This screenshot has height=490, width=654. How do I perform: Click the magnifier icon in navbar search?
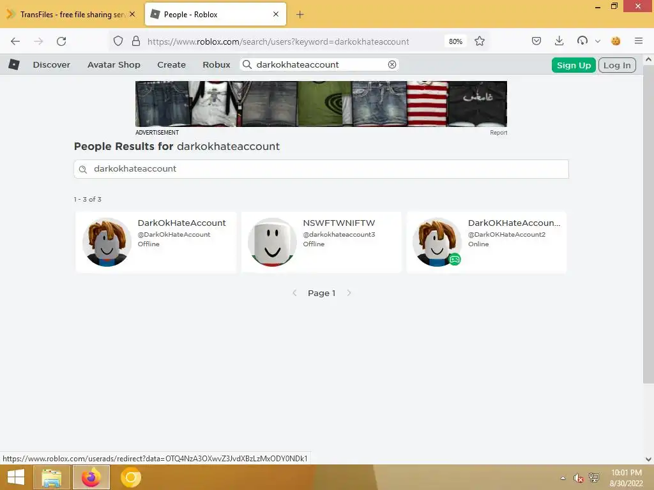[x=247, y=64]
